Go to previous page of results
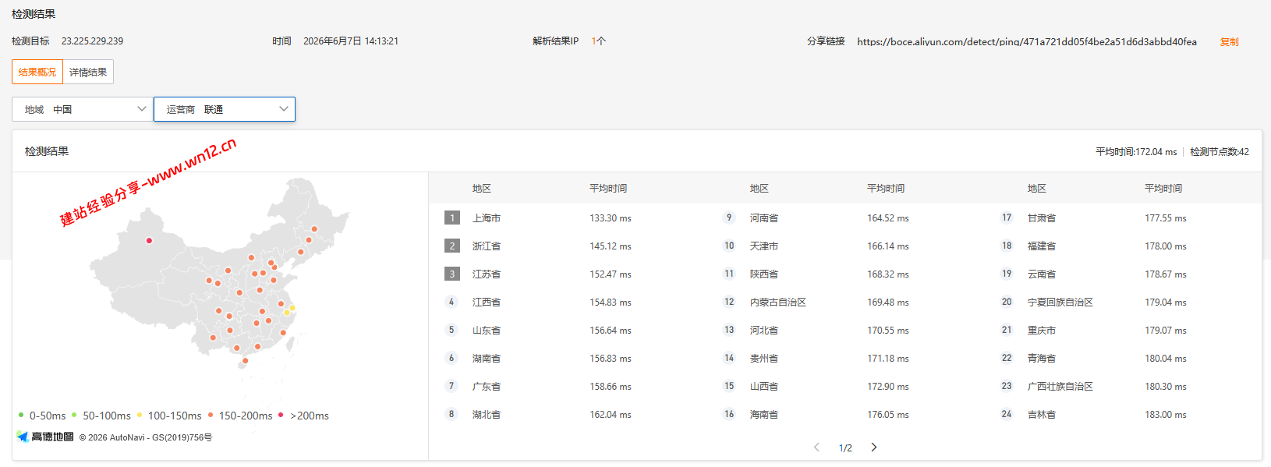Viewport: 1271px width, 467px height. [x=816, y=447]
